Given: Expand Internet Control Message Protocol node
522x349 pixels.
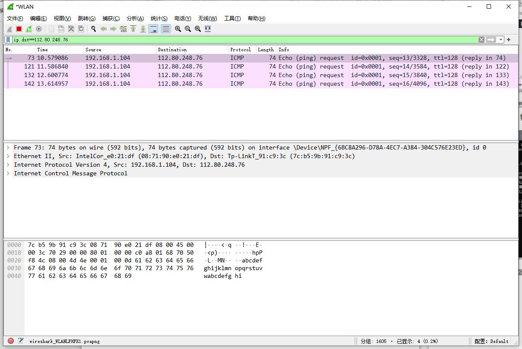Looking at the screenshot, I should 8,173.
